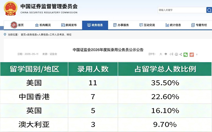
Task: Follow the 工作人员考录、转任 breadcrumb link
Action: [60, 35]
